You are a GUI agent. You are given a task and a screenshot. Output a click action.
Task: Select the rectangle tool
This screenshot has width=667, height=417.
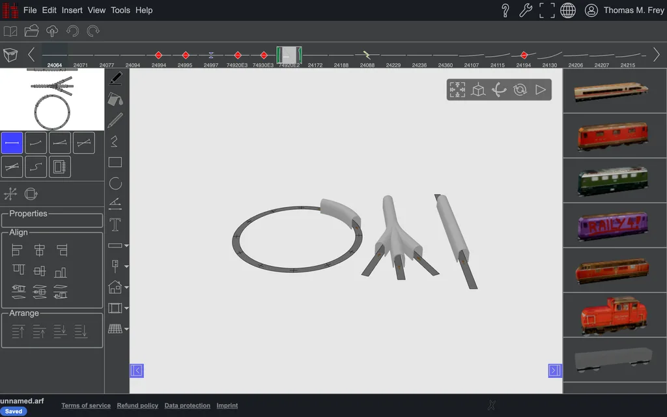click(115, 162)
